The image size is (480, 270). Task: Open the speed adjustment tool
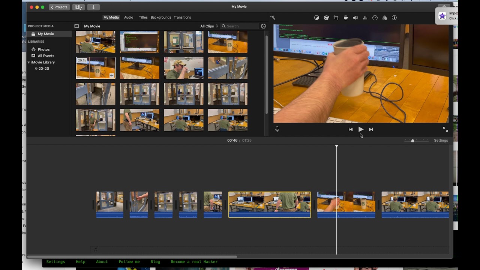tap(375, 18)
